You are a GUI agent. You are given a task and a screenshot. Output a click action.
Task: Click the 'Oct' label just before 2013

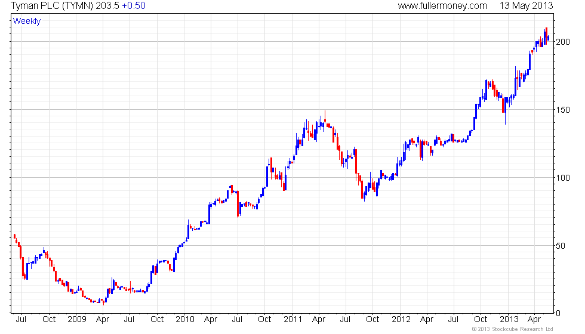tap(481, 319)
